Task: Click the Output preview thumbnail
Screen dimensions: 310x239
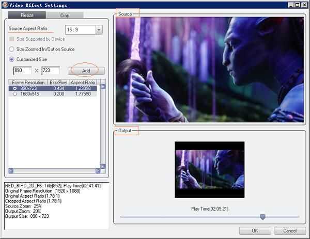Action: 210,170
